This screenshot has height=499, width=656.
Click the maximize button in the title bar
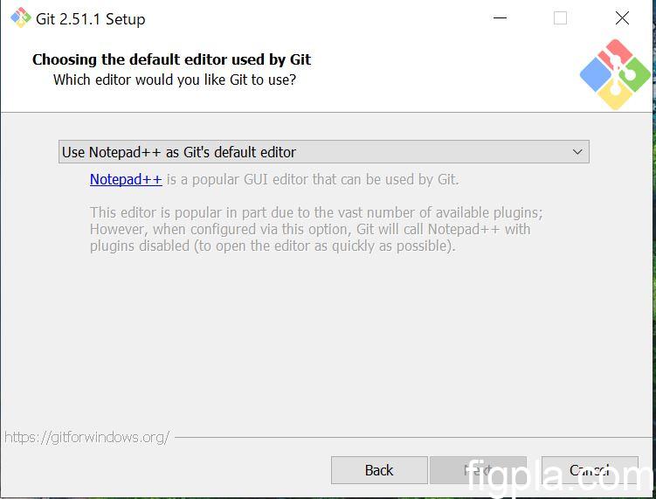[x=561, y=18]
